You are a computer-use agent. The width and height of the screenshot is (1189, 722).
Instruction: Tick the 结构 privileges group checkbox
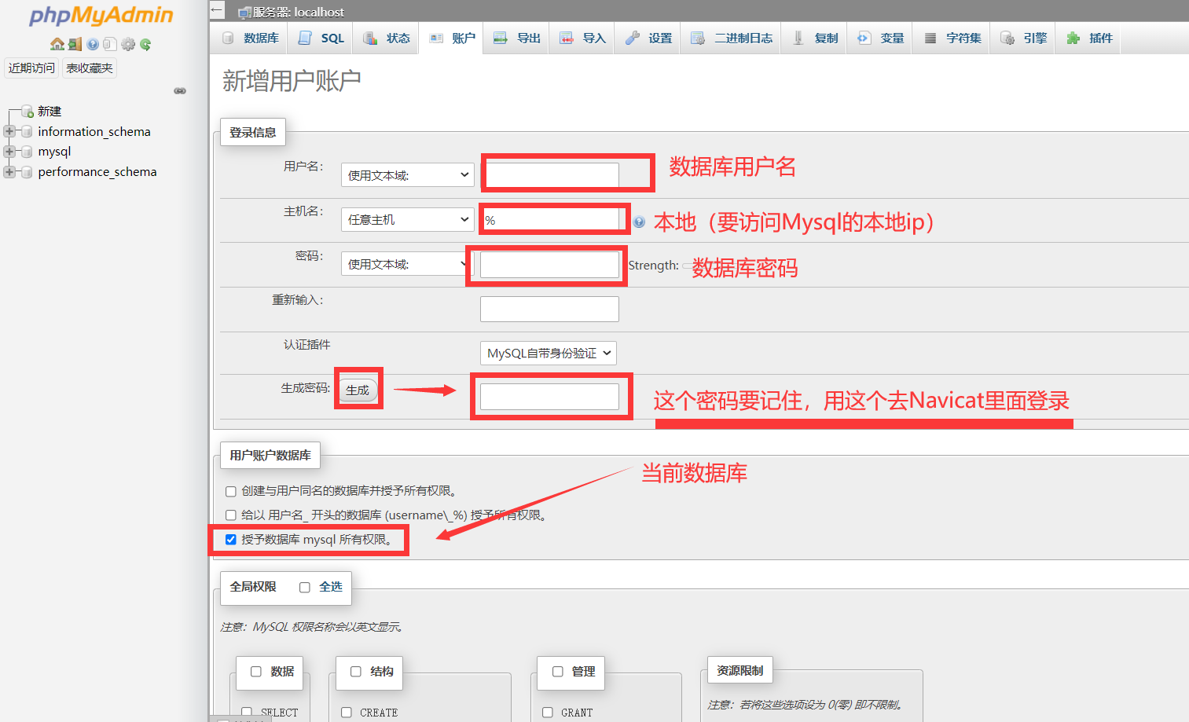pyautogui.click(x=356, y=672)
